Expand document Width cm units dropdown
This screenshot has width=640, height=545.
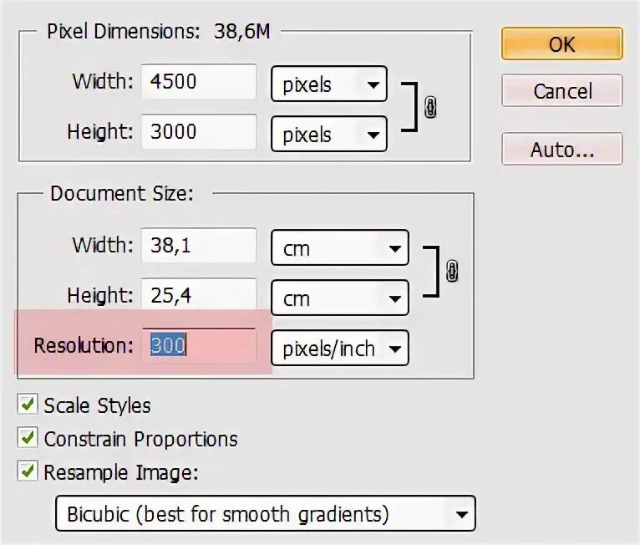point(339,248)
